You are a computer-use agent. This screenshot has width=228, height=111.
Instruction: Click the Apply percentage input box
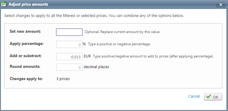(69, 44)
